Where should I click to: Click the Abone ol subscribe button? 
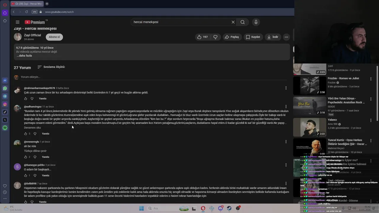pyautogui.click(x=54, y=37)
